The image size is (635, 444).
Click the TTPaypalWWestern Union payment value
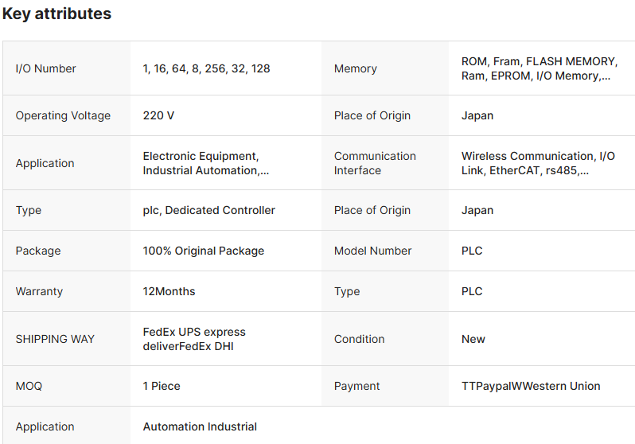(531, 386)
